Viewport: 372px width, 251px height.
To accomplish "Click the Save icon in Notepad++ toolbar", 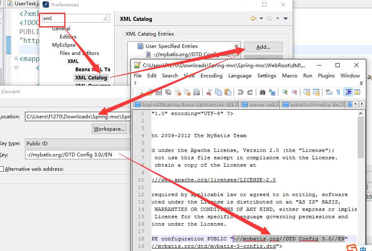I will [x=159, y=92].
